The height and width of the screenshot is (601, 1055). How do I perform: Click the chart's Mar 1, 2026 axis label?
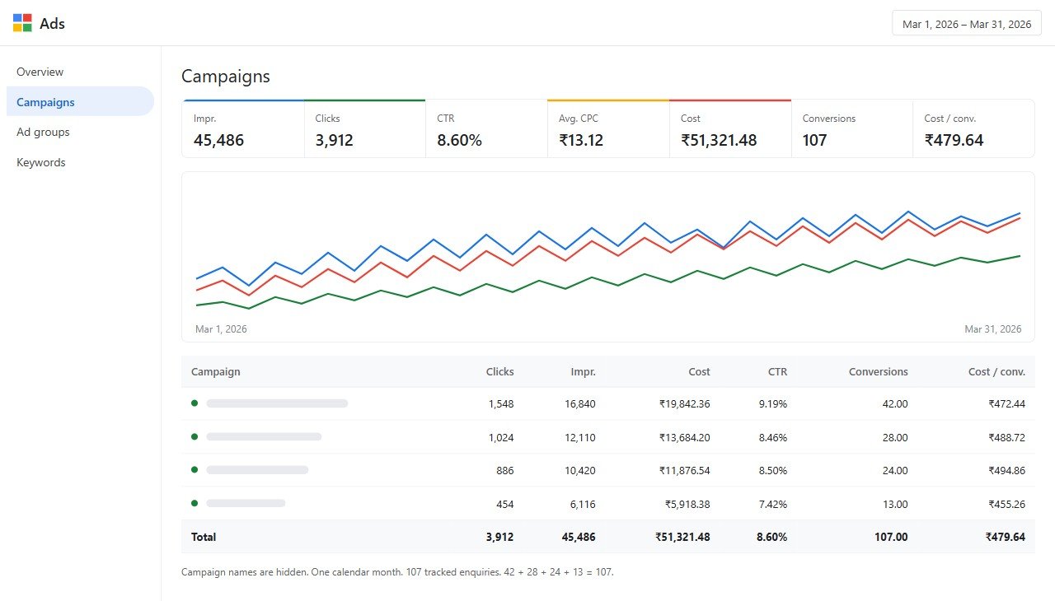[x=221, y=328]
